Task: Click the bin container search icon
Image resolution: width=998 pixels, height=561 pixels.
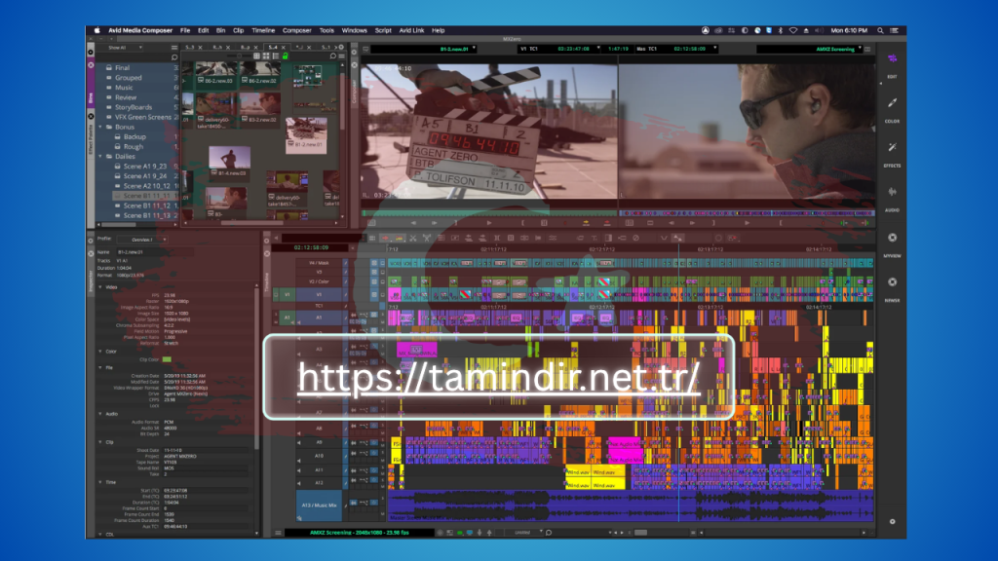Action: [x=174, y=57]
